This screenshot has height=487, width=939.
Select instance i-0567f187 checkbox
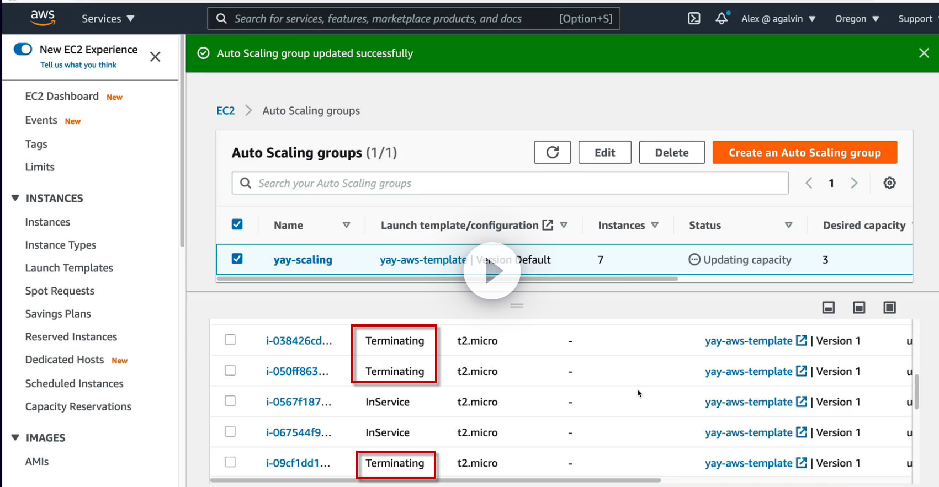click(x=230, y=401)
